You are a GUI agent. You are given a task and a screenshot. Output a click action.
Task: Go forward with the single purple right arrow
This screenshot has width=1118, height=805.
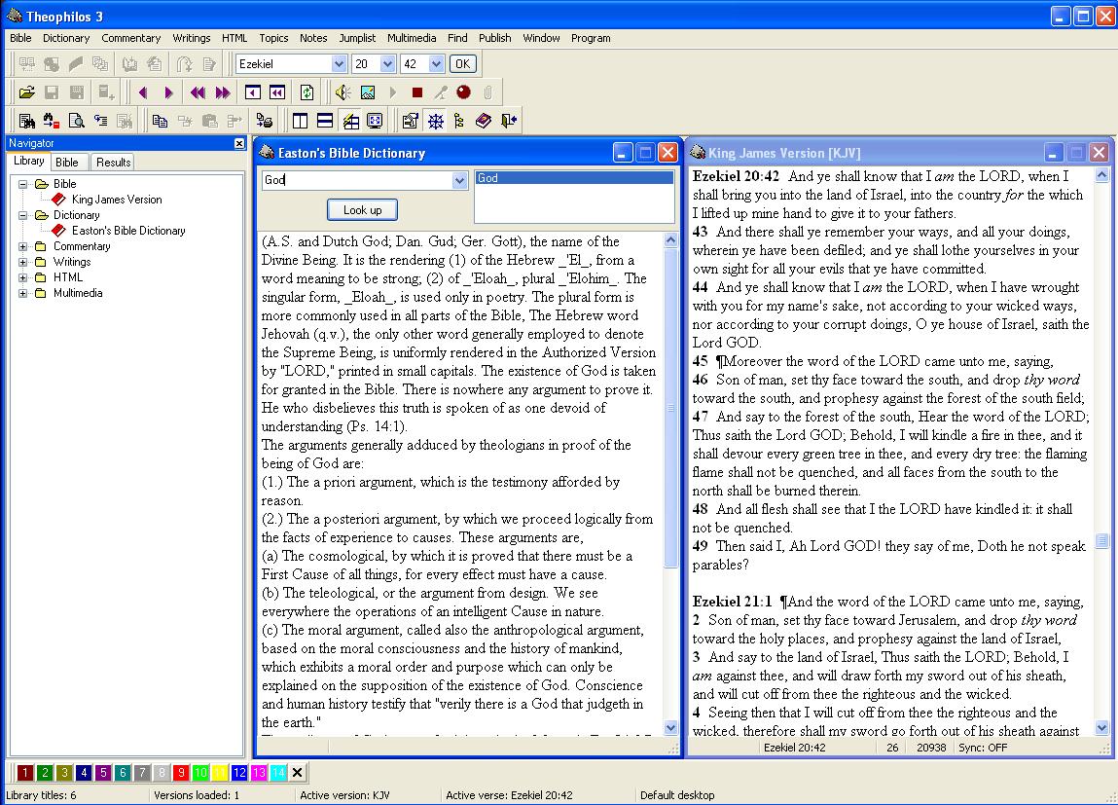pos(168,91)
